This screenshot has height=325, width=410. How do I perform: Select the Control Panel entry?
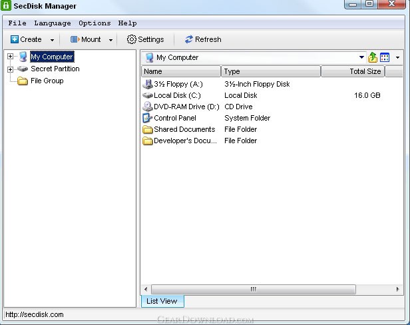(x=175, y=118)
